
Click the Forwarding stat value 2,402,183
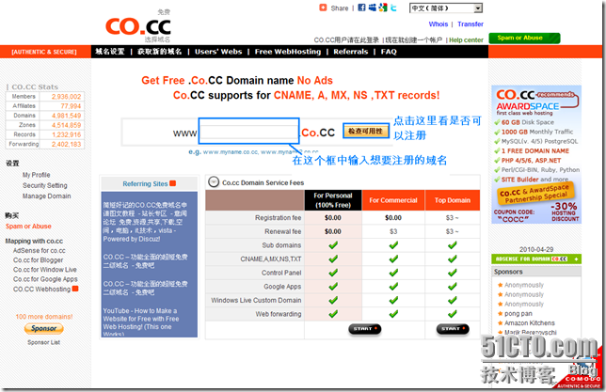pos(66,144)
